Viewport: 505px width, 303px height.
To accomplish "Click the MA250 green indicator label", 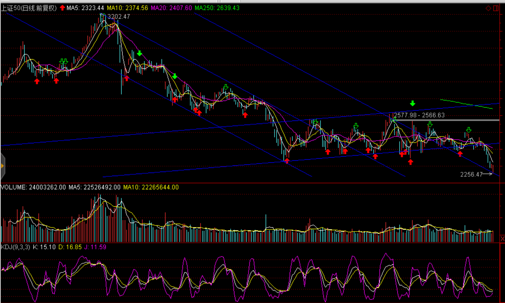I will coord(217,8).
